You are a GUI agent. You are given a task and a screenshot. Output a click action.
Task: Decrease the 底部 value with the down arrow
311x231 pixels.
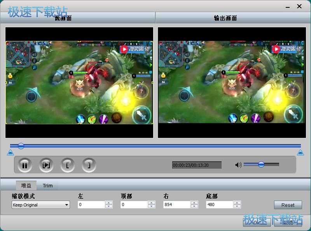pos(237,206)
